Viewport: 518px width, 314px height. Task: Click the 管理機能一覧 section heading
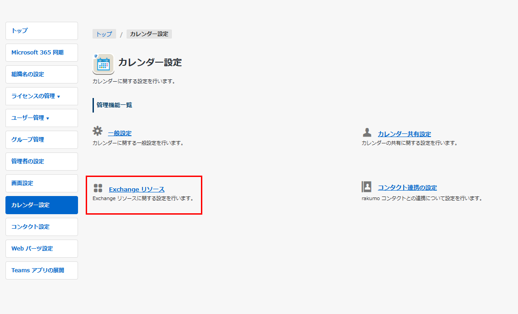[x=114, y=105]
